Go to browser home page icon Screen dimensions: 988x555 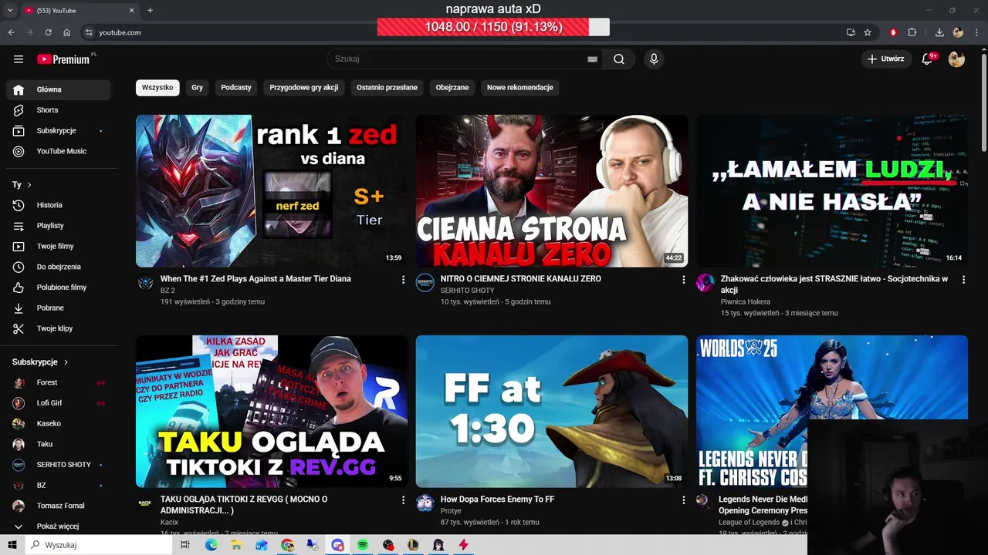67,32
